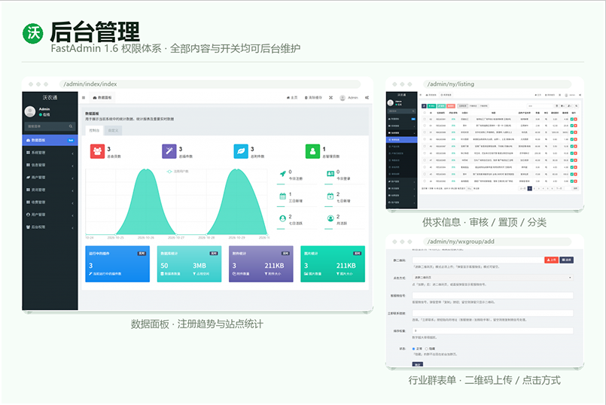Screen dimensions: 606x405
Task: Check the second row checkbox in listing table
Action: (425, 126)
